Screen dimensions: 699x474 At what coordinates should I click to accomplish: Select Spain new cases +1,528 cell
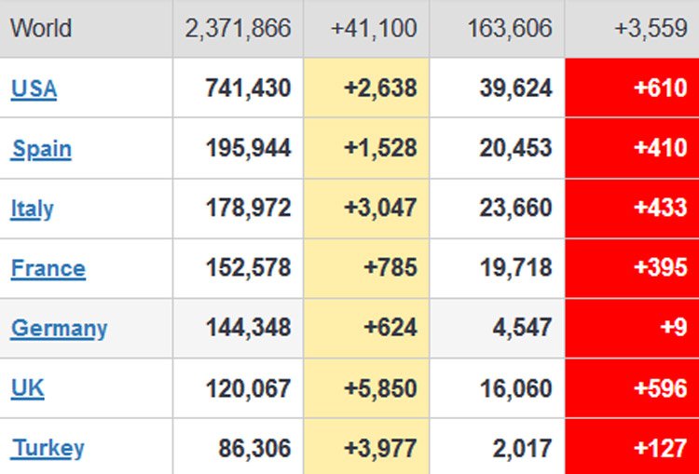tap(380, 149)
